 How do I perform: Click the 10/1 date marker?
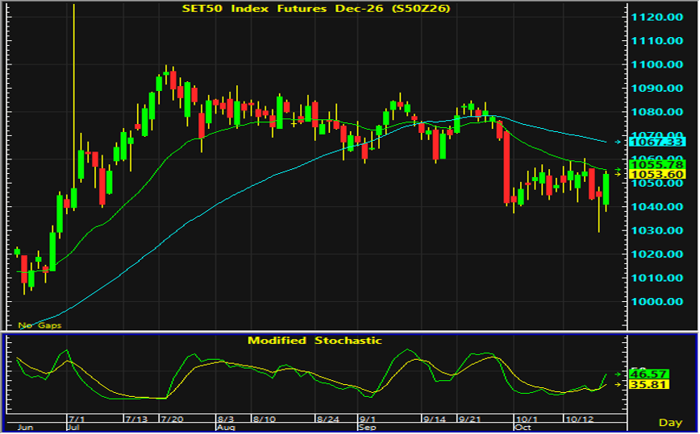(527, 420)
